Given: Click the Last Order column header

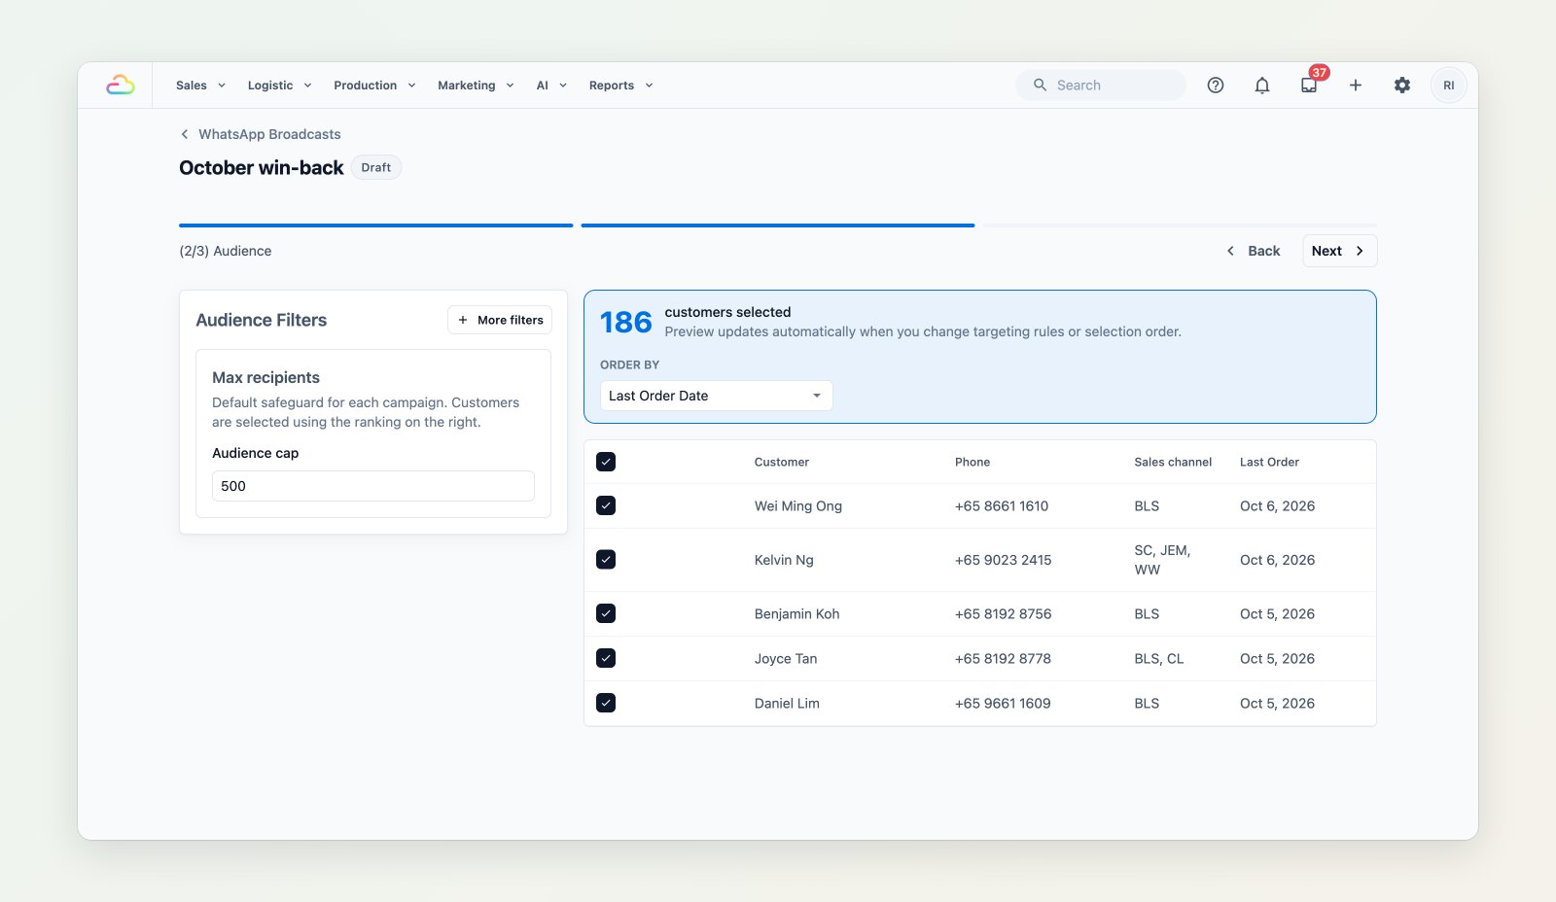Looking at the screenshot, I should [x=1269, y=462].
